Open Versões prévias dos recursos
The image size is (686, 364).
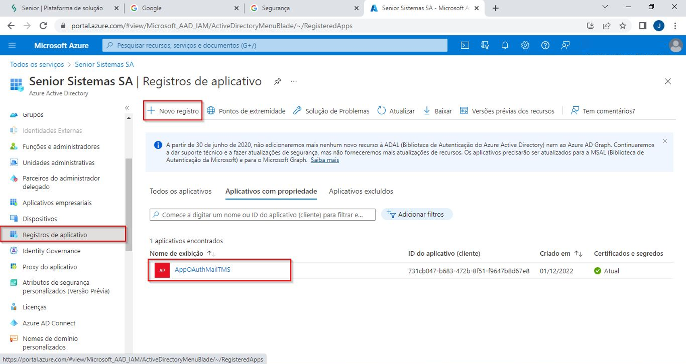click(507, 111)
